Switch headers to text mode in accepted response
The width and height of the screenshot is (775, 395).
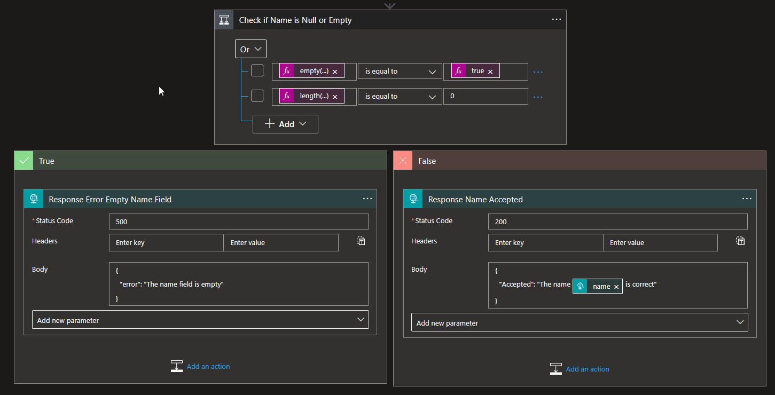740,241
